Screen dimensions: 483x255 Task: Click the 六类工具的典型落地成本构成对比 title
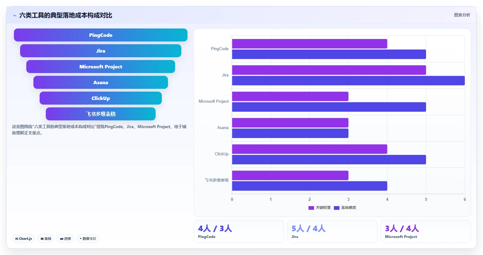66,15
